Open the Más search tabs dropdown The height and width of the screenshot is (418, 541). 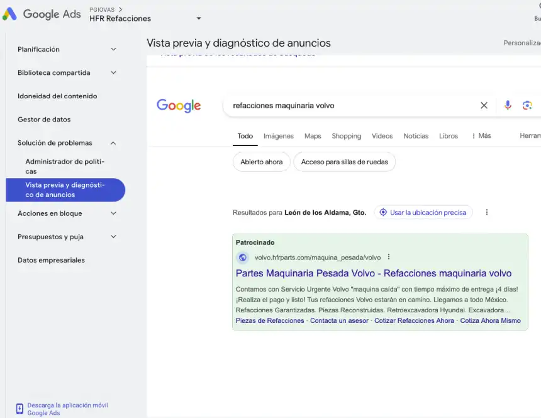tap(481, 135)
